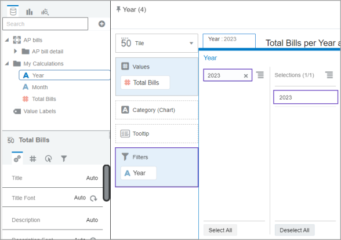341x240 pixels.
Task: Click the Year : 2023 filter tab
Action: 229,41
